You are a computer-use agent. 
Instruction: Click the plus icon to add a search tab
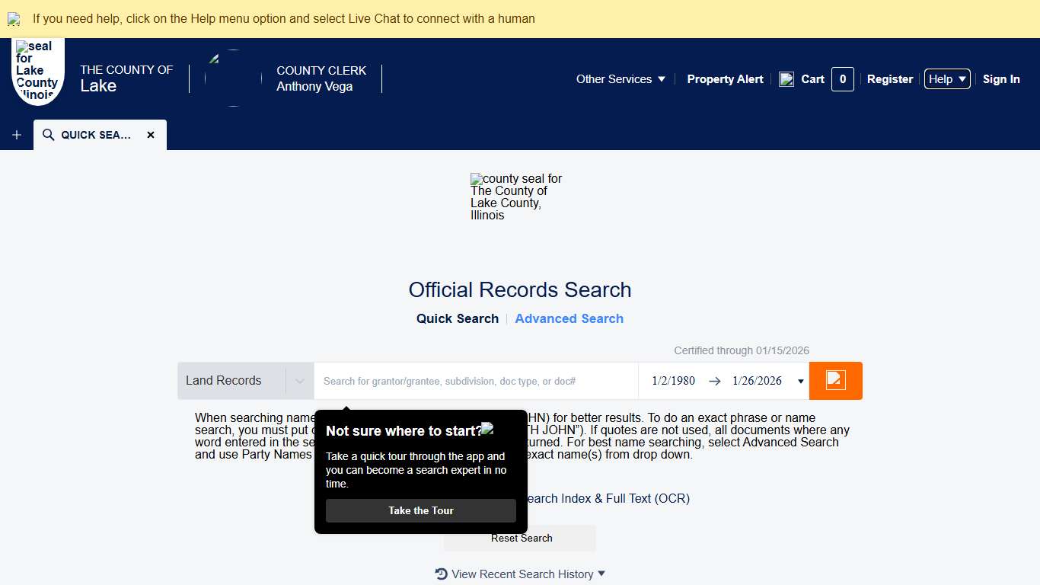[16, 134]
